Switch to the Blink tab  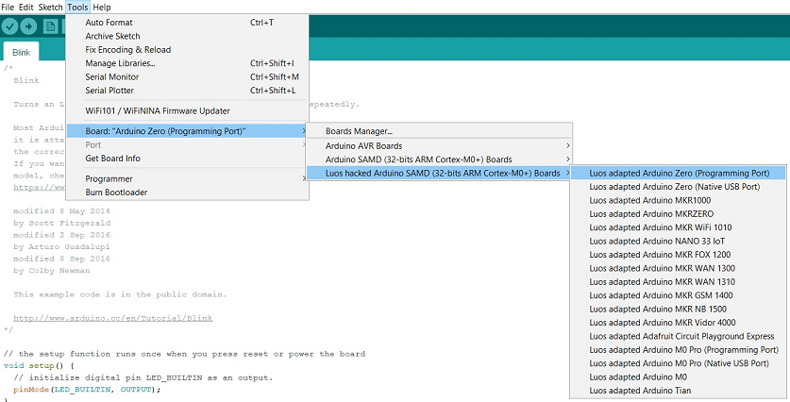coord(21,53)
